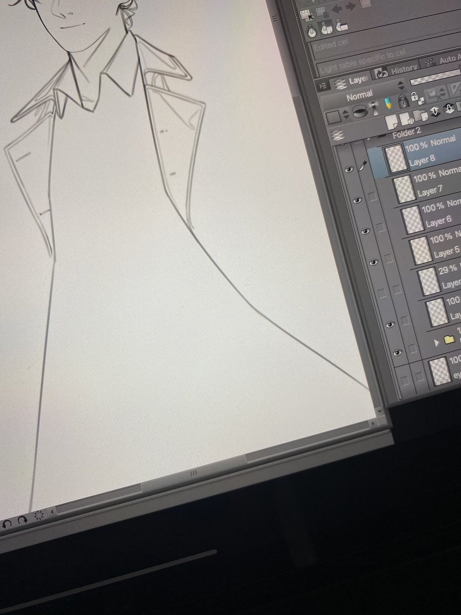Click the 'Layer 5' name text
This screenshot has height=615, width=461.
(446, 253)
